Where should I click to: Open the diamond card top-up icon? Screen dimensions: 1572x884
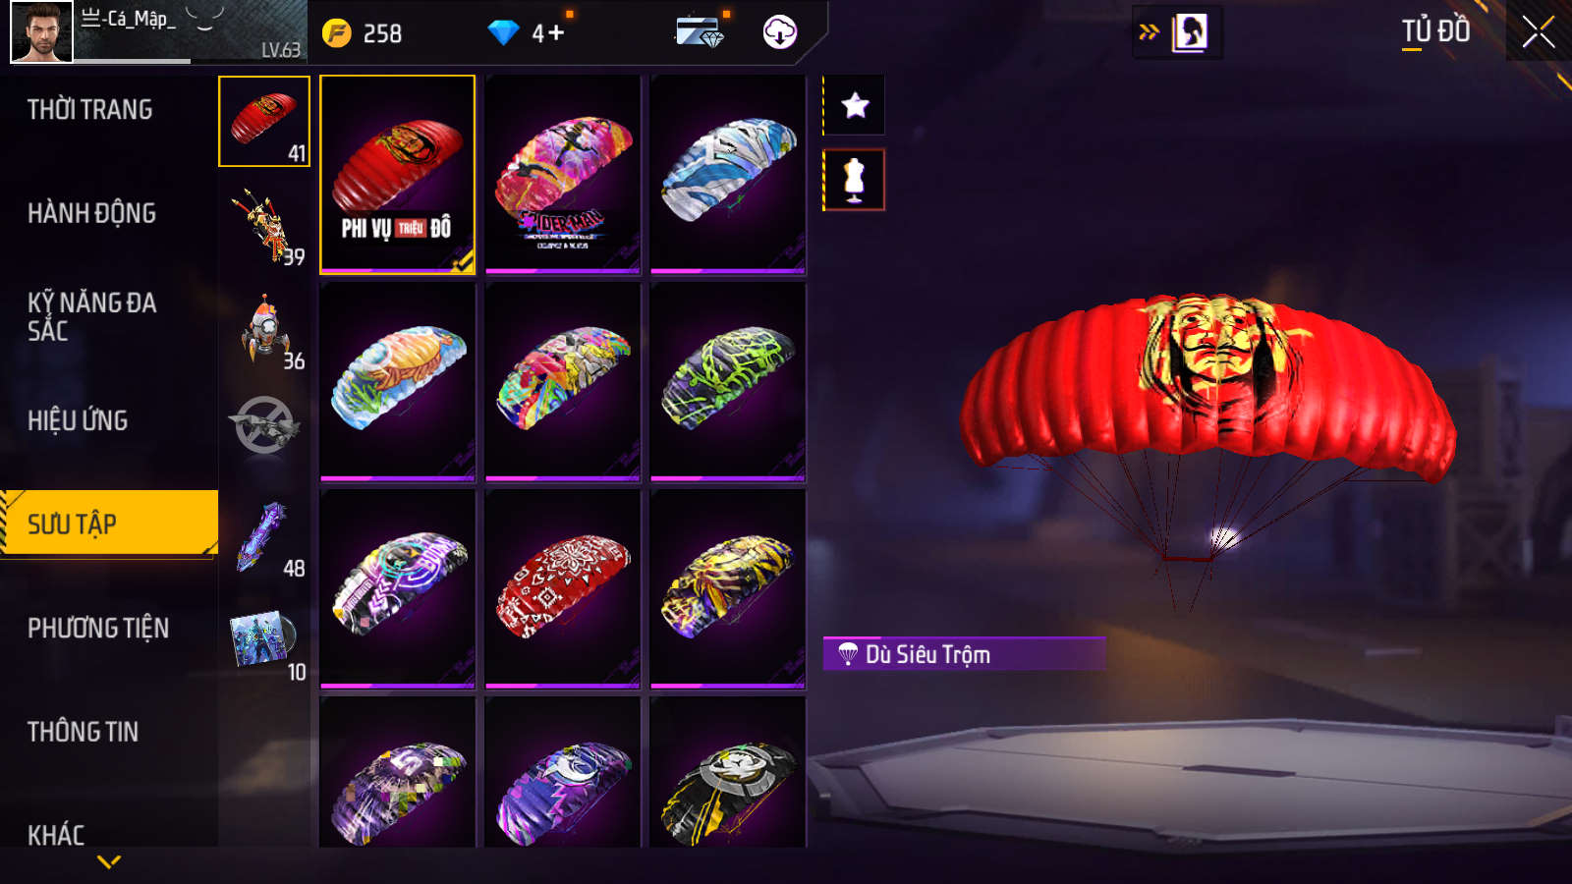(x=701, y=32)
